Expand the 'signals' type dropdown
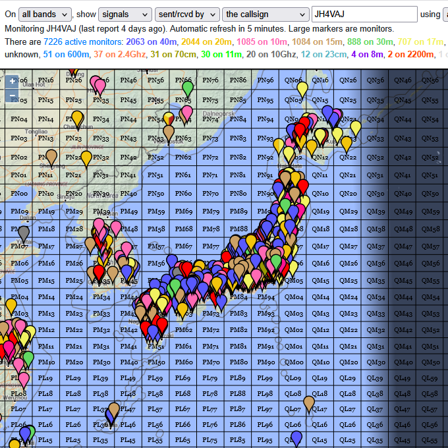 click(125, 14)
